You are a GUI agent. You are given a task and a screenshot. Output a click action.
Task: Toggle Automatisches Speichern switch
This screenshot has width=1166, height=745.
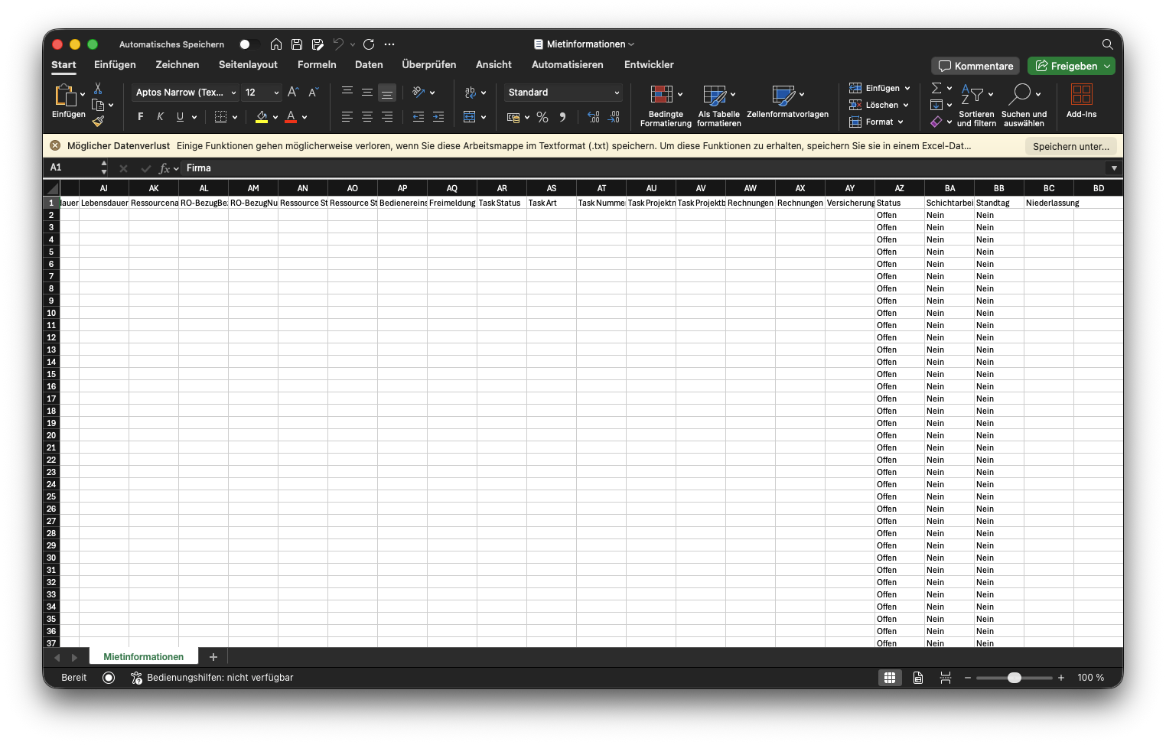coord(249,44)
